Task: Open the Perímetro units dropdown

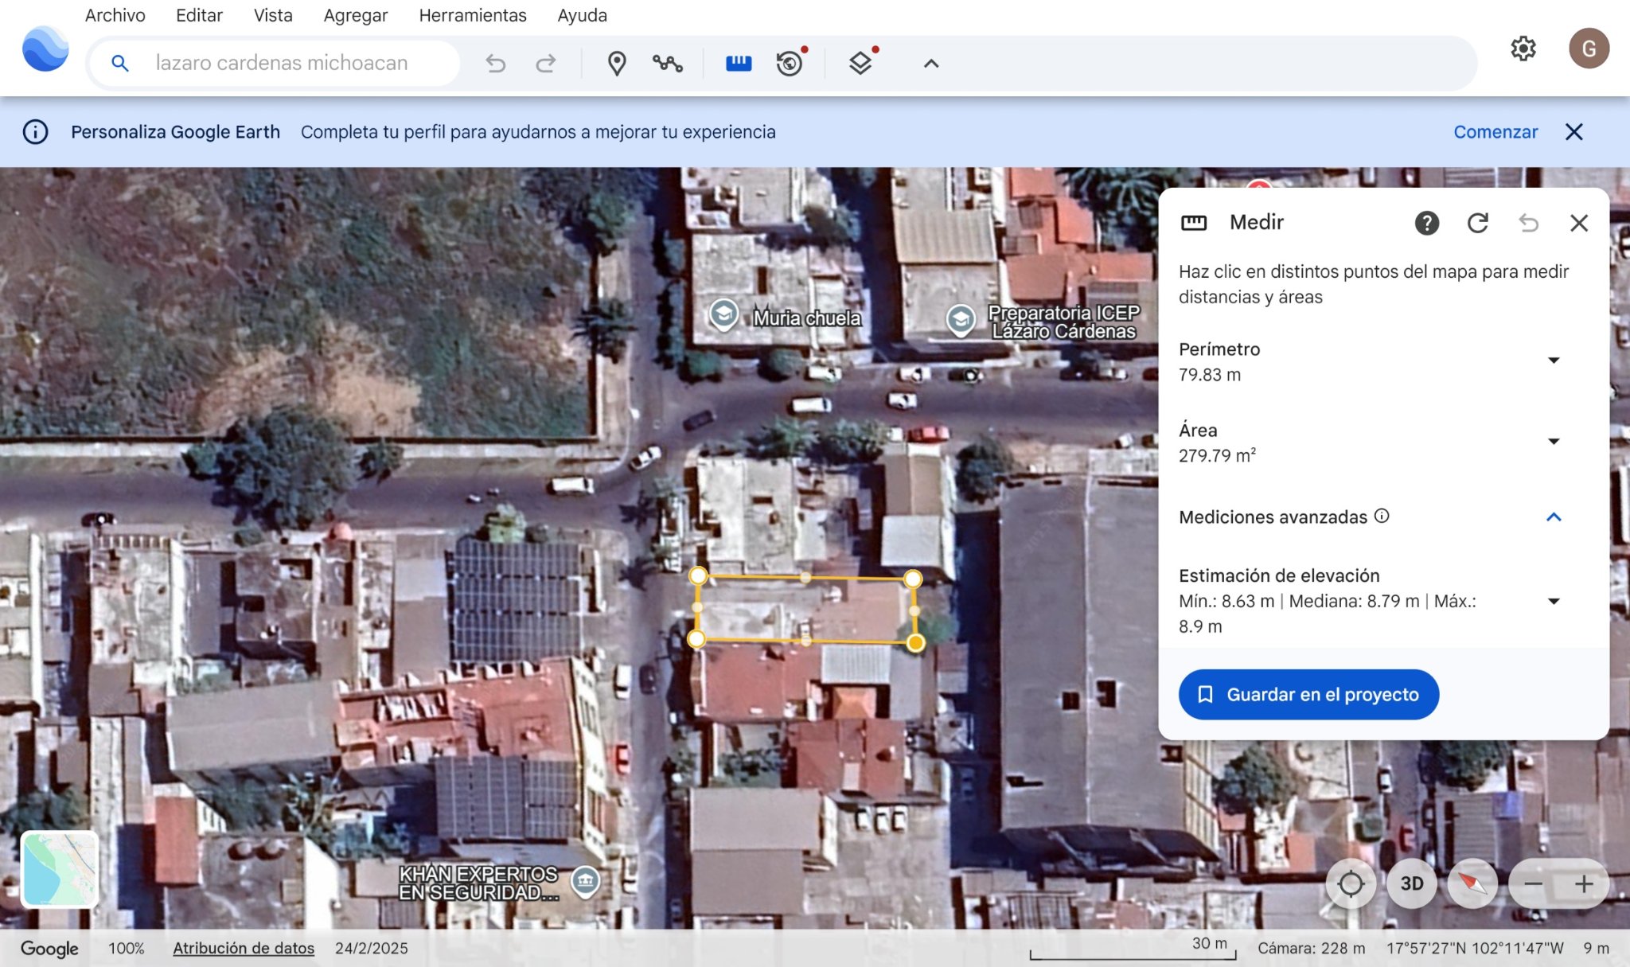Action: click(x=1554, y=361)
